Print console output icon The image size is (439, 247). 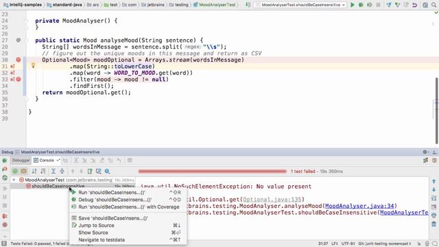coord(434,215)
